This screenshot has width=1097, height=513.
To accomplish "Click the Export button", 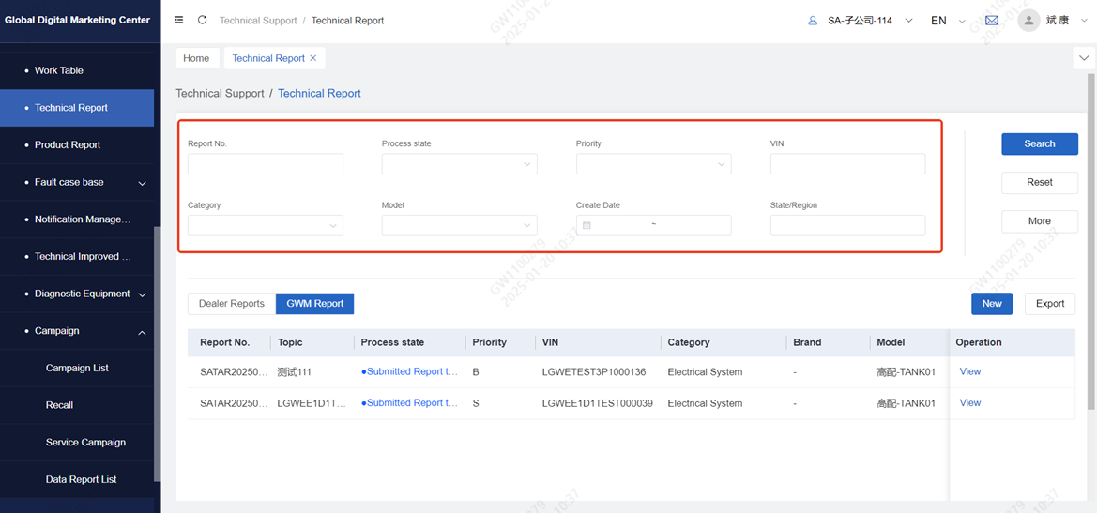I will [1049, 304].
